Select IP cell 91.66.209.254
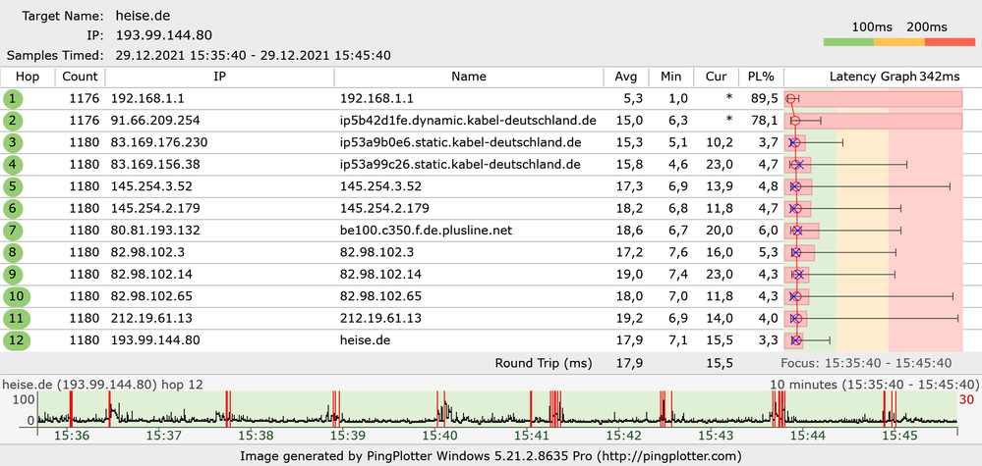The height and width of the screenshot is (466, 982). tap(156, 121)
